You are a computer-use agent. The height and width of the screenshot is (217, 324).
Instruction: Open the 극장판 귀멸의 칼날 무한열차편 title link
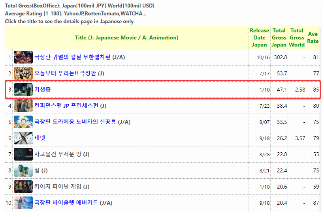click(73, 57)
